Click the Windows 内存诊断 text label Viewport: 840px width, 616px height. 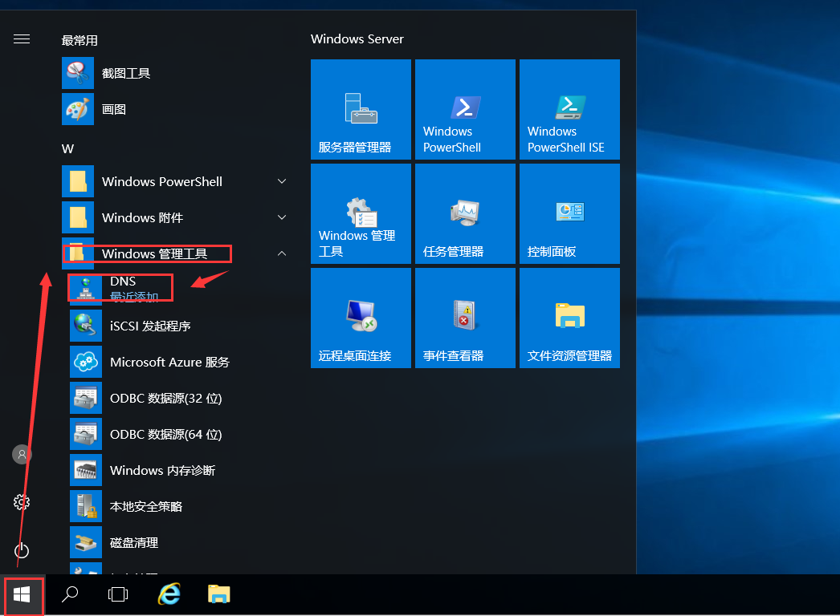point(162,471)
